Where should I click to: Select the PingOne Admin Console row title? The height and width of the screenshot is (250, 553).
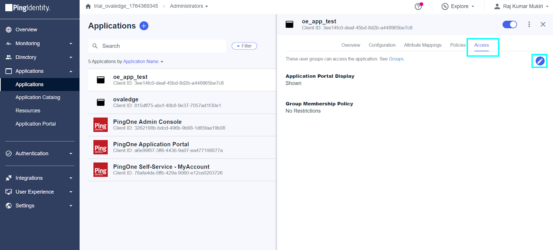click(x=147, y=122)
